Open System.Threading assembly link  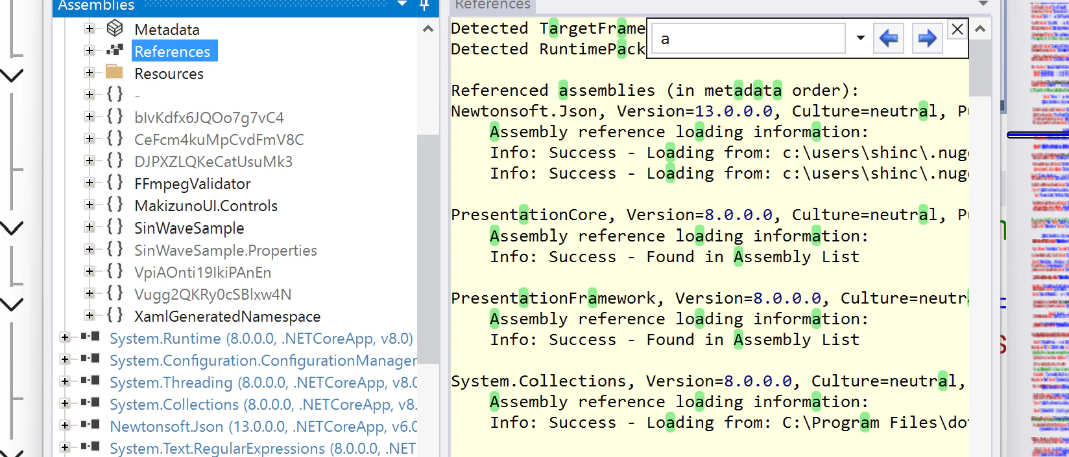pos(263,383)
